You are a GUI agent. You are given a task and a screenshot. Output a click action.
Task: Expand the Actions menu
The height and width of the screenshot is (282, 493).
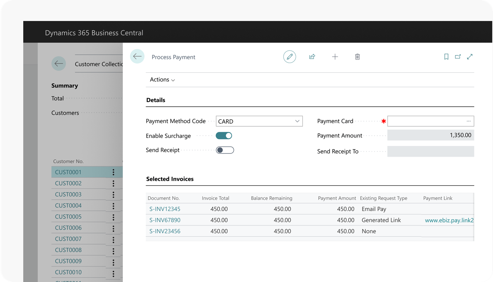162,80
